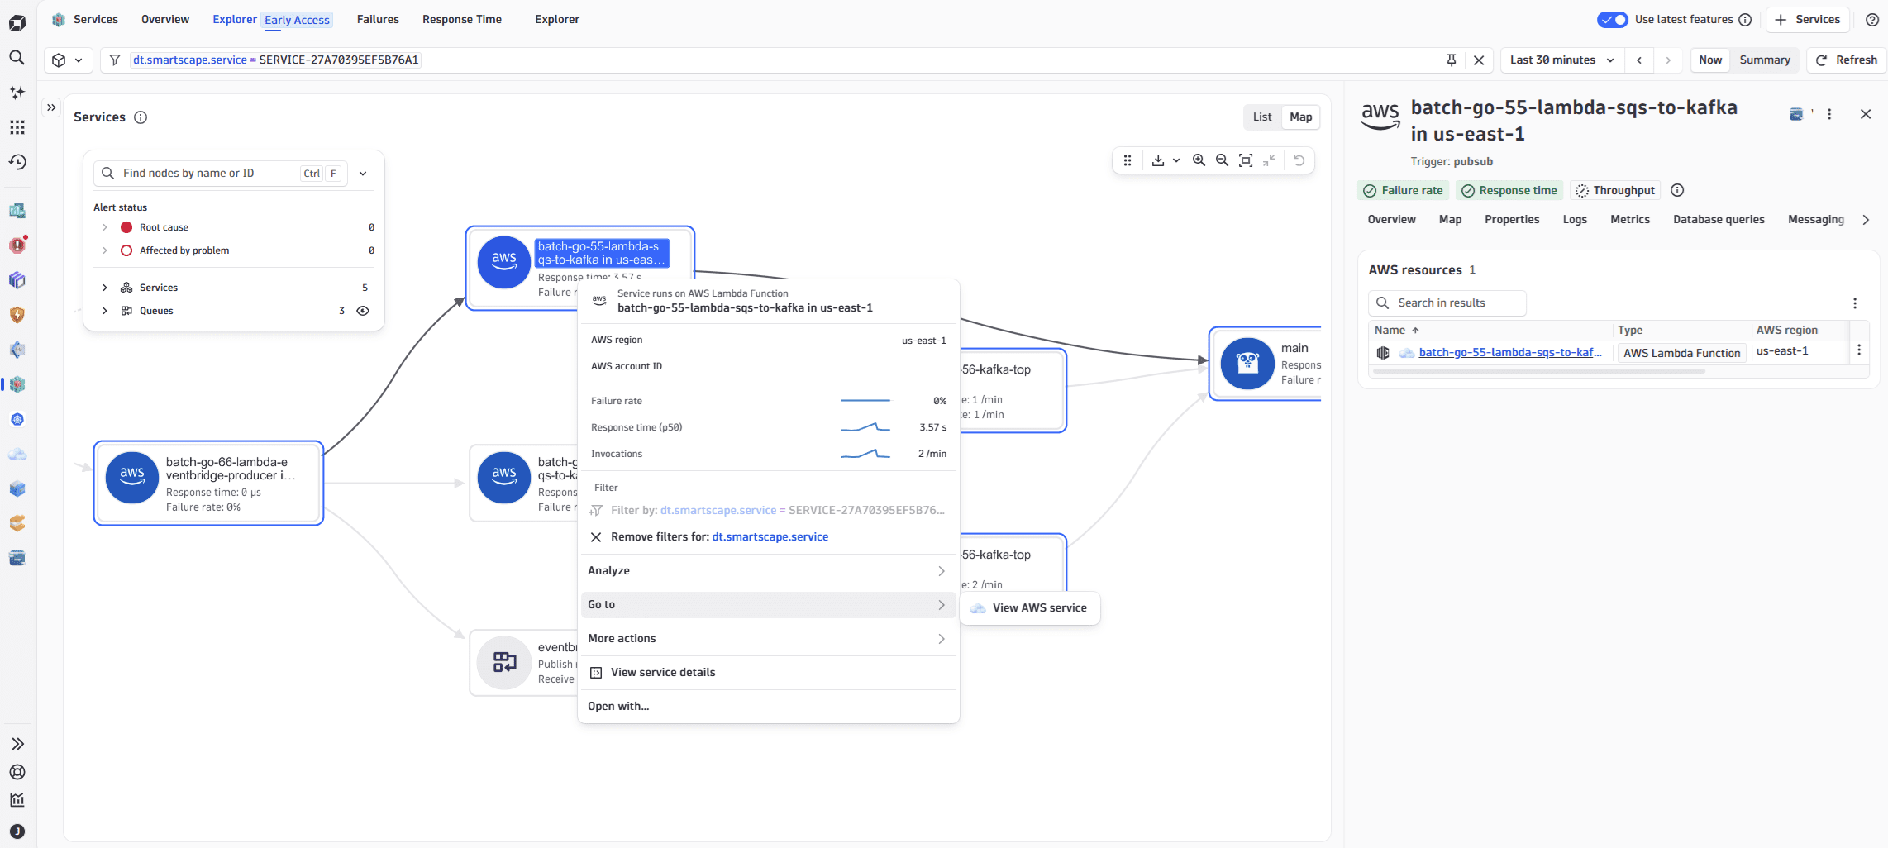Viewport: 1888px width, 848px height.
Task: Open AWS resources options kebab menu
Action: coord(1855,303)
